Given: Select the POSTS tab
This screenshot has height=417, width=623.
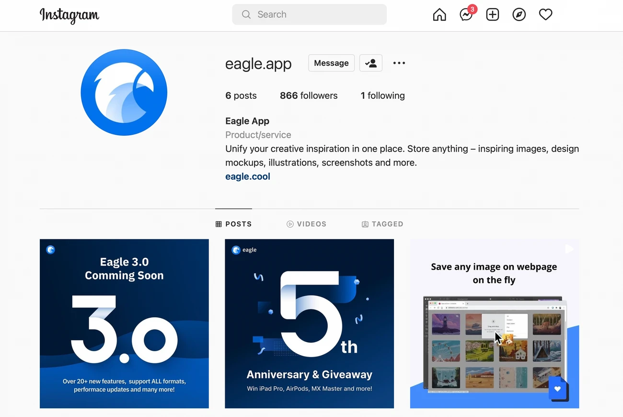Looking at the screenshot, I should click(233, 224).
